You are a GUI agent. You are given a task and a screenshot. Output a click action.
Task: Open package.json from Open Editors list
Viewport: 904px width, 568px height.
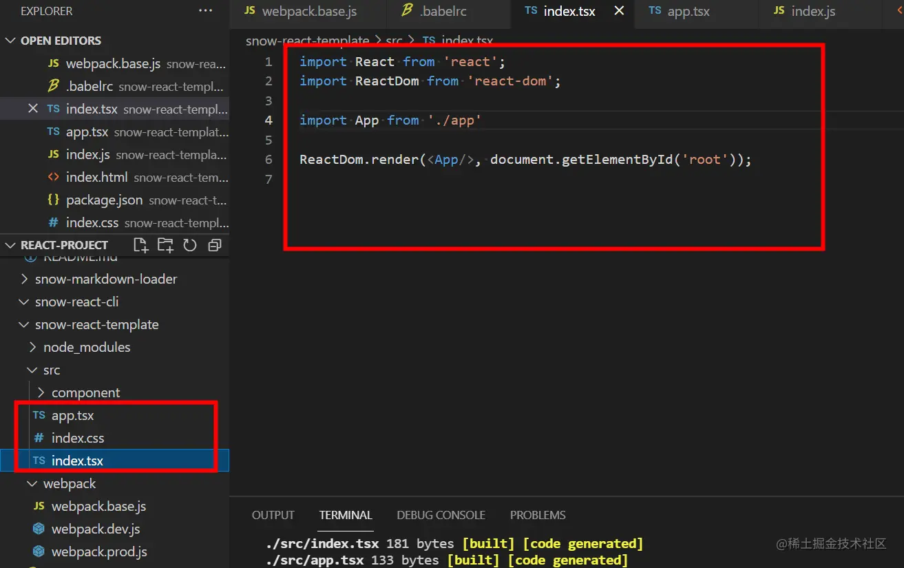click(114, 200)
